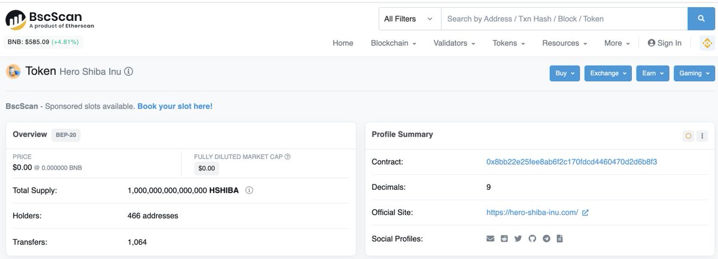Expand the Buy dropdown button
Image resolution: width=718 pixels, height=259 pixels.
[x=565, y=73]
